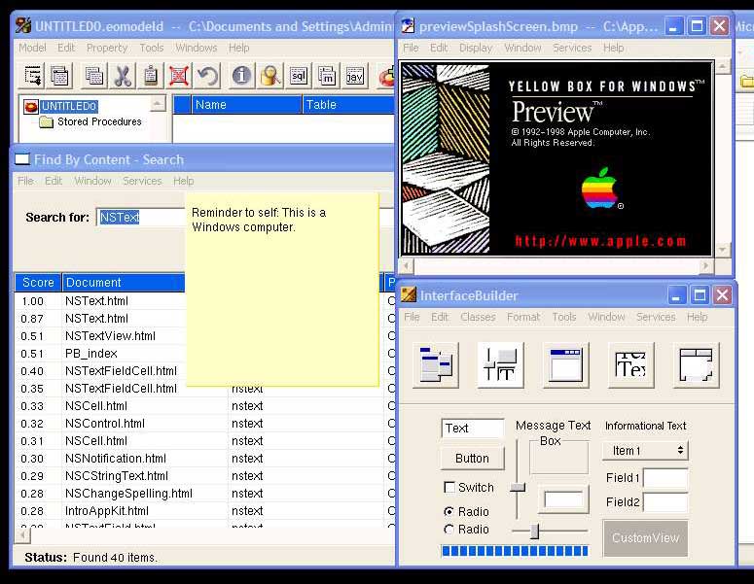Click the EOModeler title bar app icon
The image size is (754, 584).
22,25
